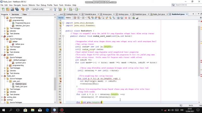
Task: Collapse the project1 node
Action: click(2, 36)
